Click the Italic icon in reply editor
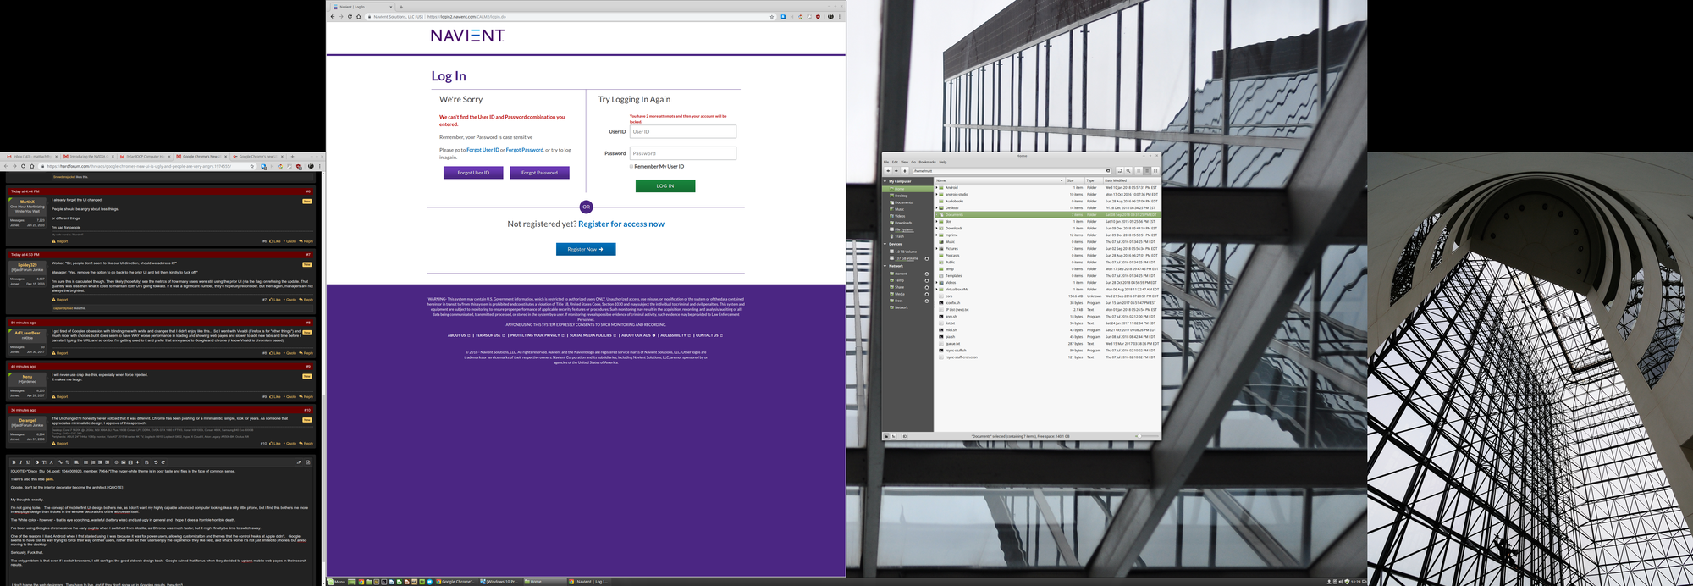Screen dimensions: 1693x586 tap(20, 462)
